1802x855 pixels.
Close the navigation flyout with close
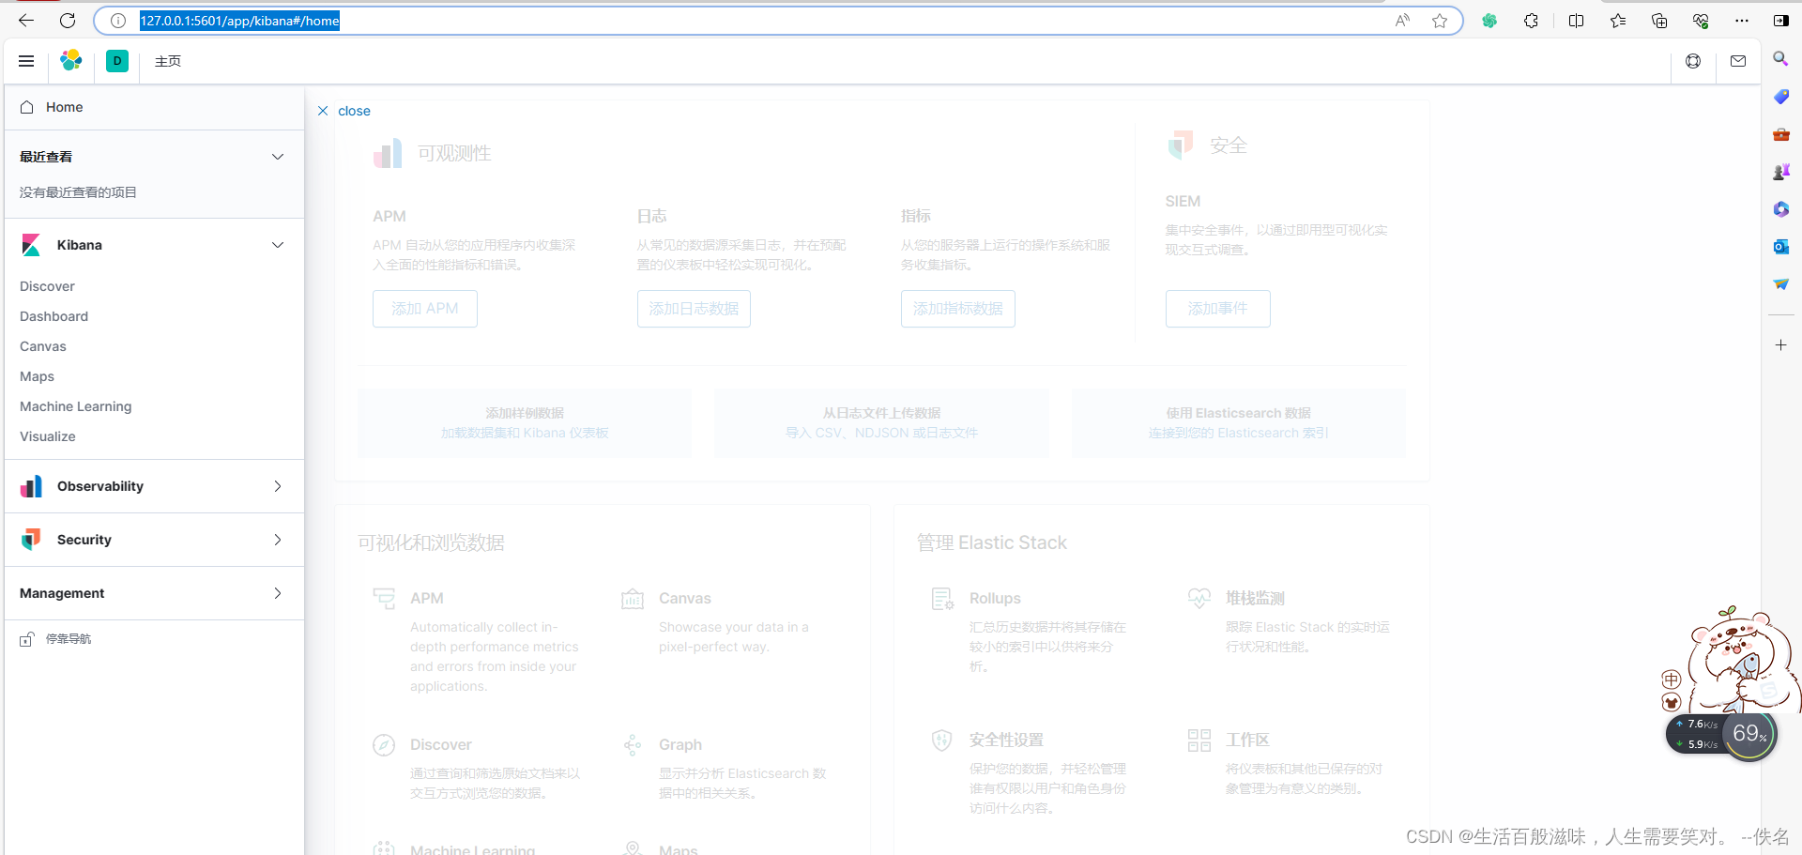pyautogui.click(x=344, y=111)
